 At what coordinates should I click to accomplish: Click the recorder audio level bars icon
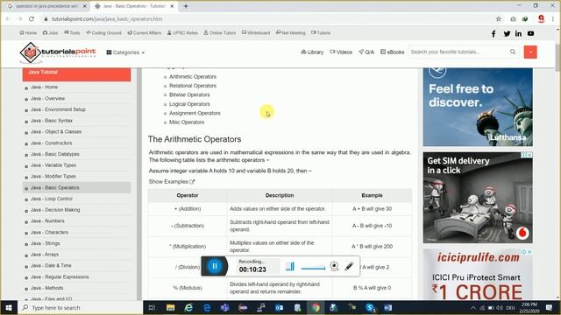pyautogui.click(x=290, y=266)
